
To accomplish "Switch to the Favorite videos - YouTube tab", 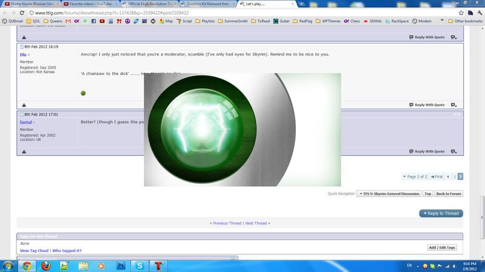I will [90, 4].
